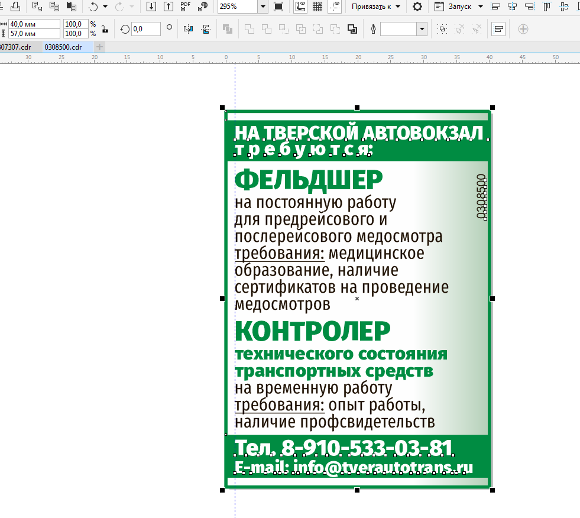This screenshot has height=518, width=580.
Task: Click the object width field 40,0 мм
Action: click(x=34, y=24)
